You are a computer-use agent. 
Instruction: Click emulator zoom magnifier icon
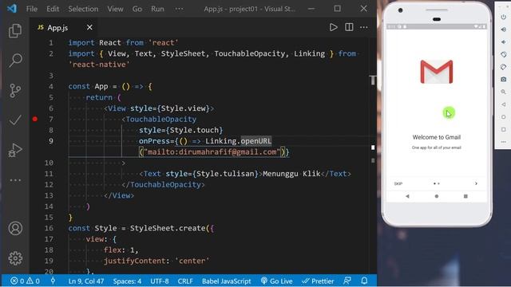pos(504,92)
